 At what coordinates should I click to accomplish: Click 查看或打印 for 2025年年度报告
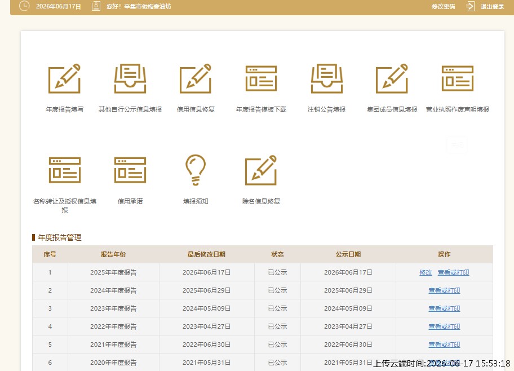click(453, 272)
